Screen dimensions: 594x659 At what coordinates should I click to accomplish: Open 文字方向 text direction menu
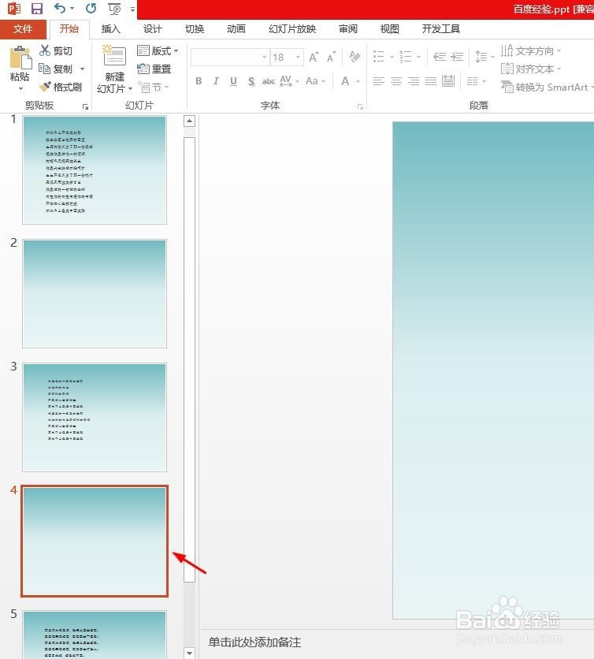pyautogui.click(x=531, y=51)
